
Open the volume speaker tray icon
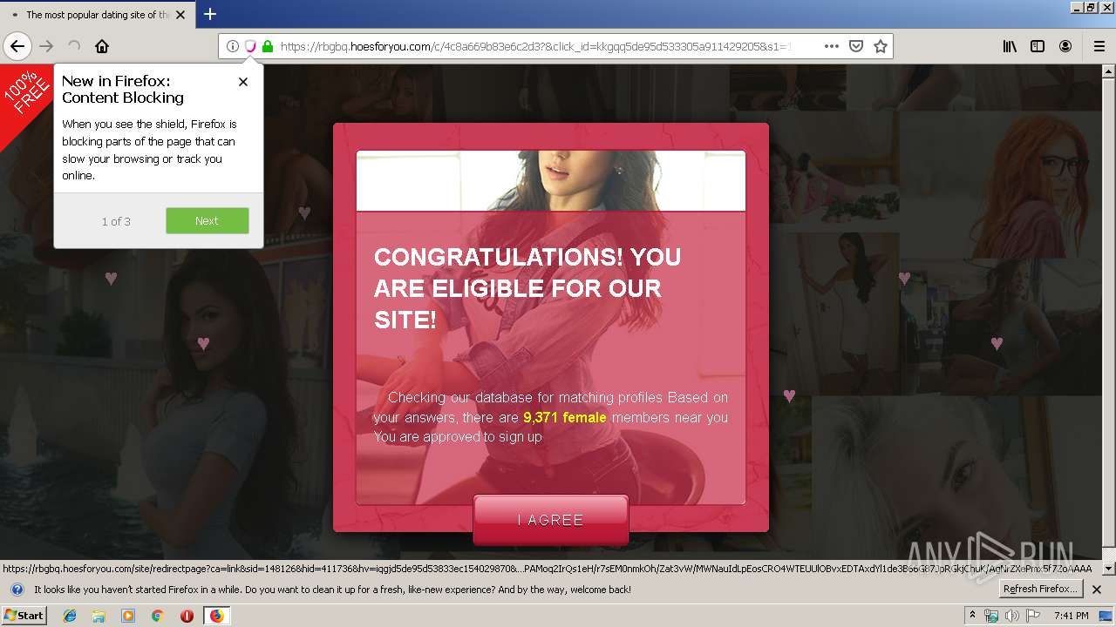1012,616
